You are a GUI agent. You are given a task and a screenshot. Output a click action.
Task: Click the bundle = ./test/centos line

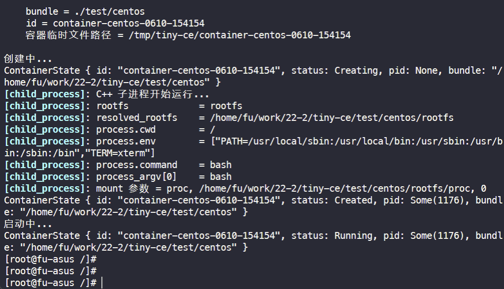(x=85, y=12)
